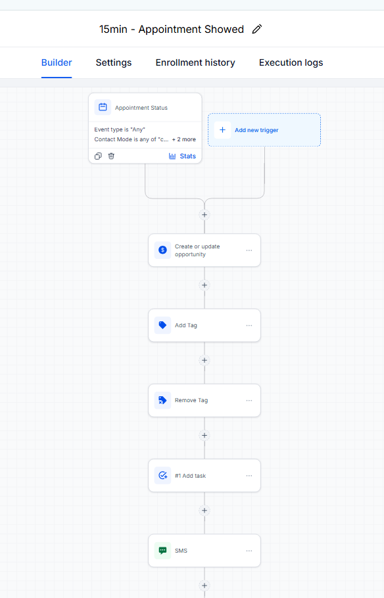The height and width of the screenshot is (598, 384).
Task: Duplicate the Appointment Status trigger
Action: pyautogui.click(x=98, y=156)
